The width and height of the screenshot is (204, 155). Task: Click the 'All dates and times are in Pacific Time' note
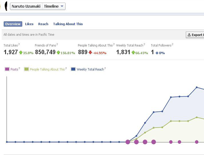(29, 35)
